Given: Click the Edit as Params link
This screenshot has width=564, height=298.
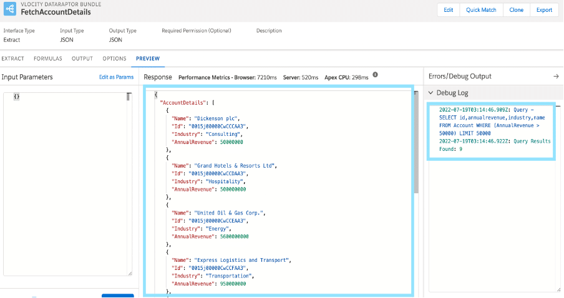Looking at the screenshot, I should point(116,77).
